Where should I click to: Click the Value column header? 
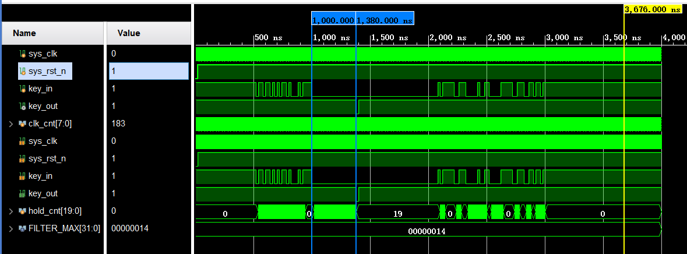(128, 33)
